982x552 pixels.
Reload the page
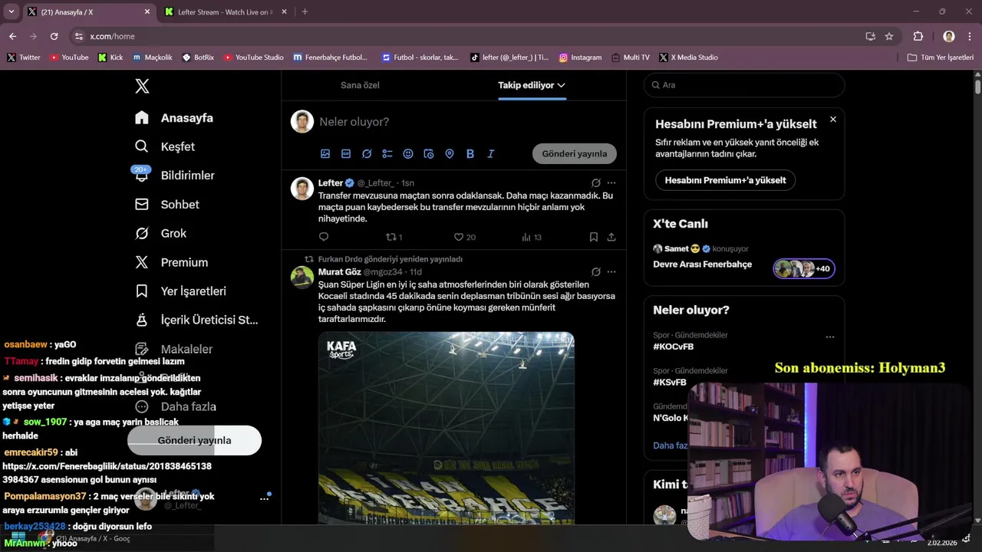54,36
